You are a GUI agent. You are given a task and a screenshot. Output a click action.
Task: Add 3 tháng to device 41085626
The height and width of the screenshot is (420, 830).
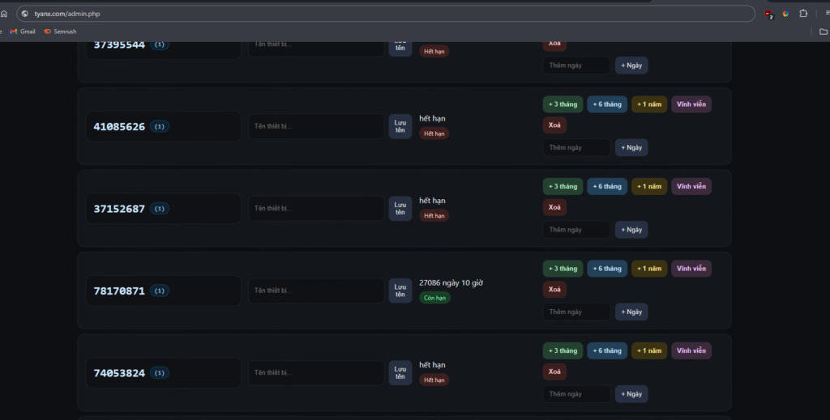[x=563, y=104]
